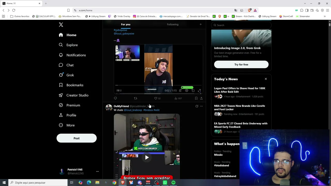The width and height of the screenshot is (331, 186).
Task: Open OuMyFriend's profile avatar
Action: 109,107
